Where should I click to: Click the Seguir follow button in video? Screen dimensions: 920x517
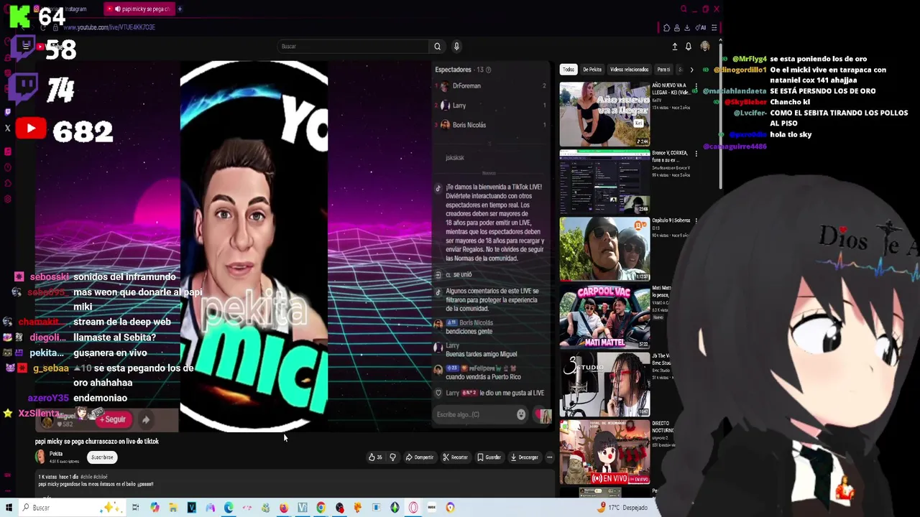112,419
